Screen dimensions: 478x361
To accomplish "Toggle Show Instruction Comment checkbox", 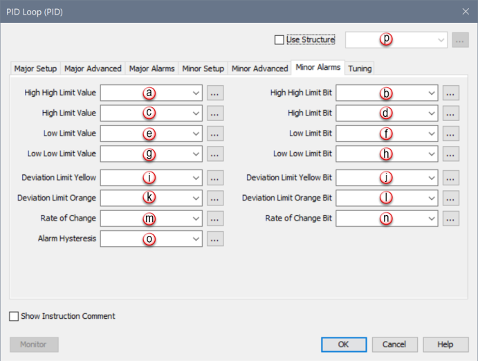I will (x=15, y=317).
